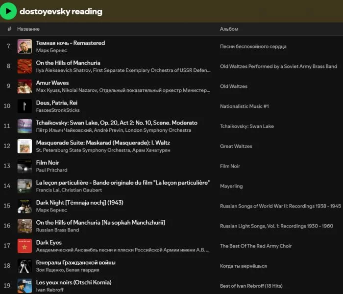
Task: Open the "Nationalistic Music #1" album
Action: pyautogui.click(x=244, y=106)
